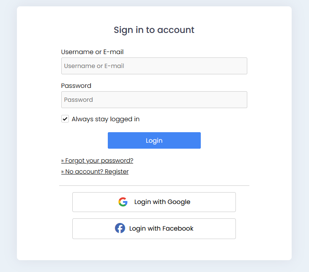This screenshot has width=309, height=272.
Task: Click the "Username or E-mail" placeholder text
Action: tap(94, 66)
